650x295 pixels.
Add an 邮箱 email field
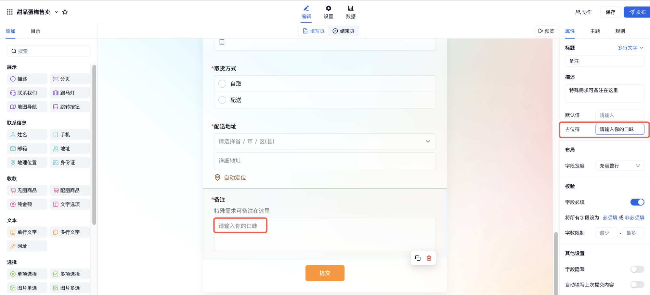pyautogui.click(x=27, y=149)
